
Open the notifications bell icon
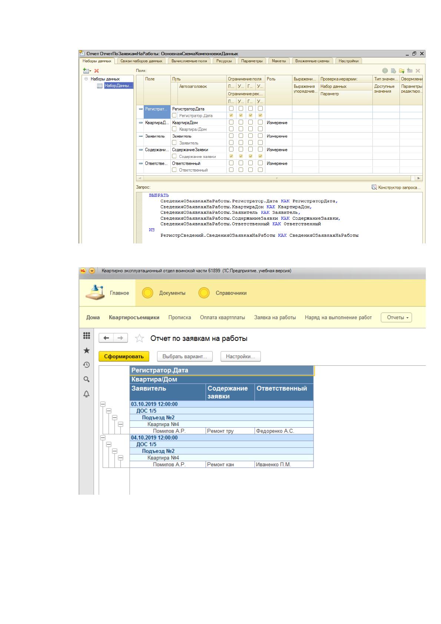[86, 394]
